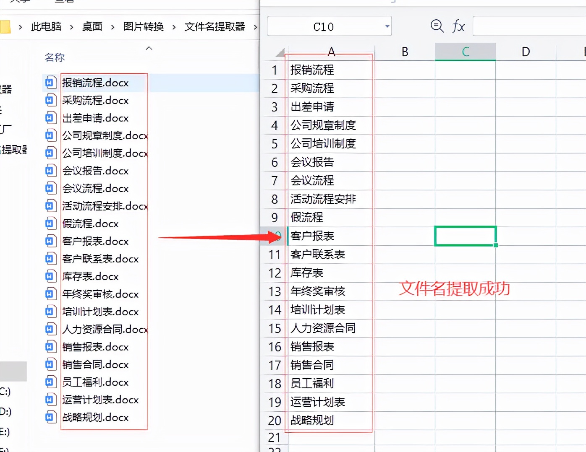Click the active cell C10
The height and width of the screenshot is (452, 586).
pyautogui.click(x=465, y=236)
